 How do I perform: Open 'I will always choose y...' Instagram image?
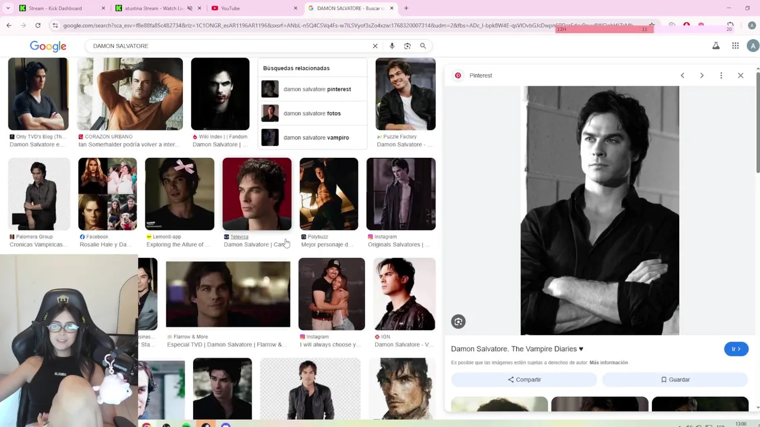[x=331, y=294]
